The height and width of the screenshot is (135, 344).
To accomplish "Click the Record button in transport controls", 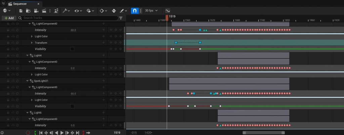I will 28,133.
